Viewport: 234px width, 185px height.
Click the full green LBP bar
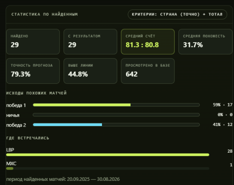pyautogui.click(x=108, y=155)
